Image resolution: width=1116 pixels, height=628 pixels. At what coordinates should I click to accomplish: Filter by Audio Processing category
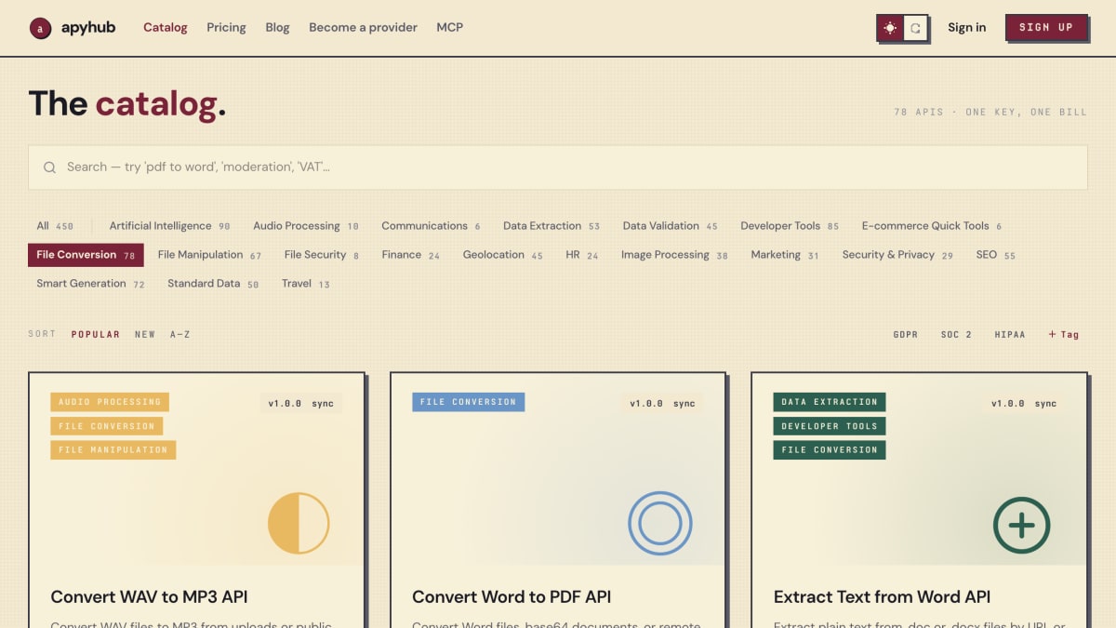(x=305, y=226)
